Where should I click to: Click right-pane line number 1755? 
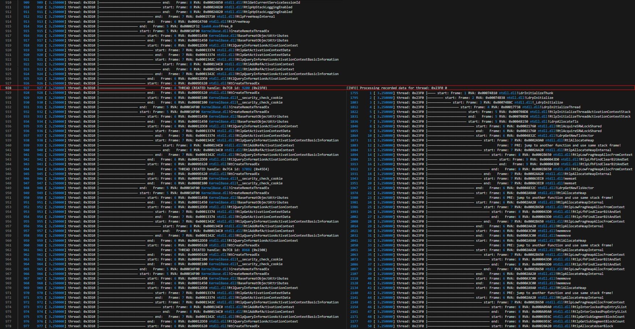pos(354,93)
